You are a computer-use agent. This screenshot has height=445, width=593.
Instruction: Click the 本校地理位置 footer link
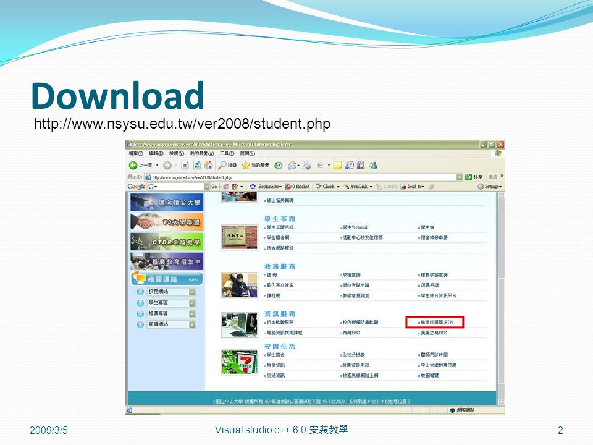click(393, 401)
